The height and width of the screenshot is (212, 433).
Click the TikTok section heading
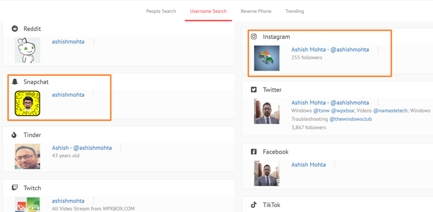(271, 205)
